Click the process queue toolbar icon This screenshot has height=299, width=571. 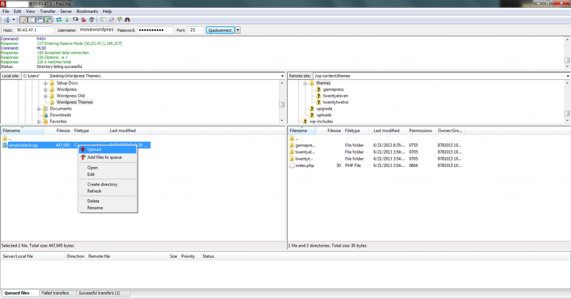tap(67, 19)
